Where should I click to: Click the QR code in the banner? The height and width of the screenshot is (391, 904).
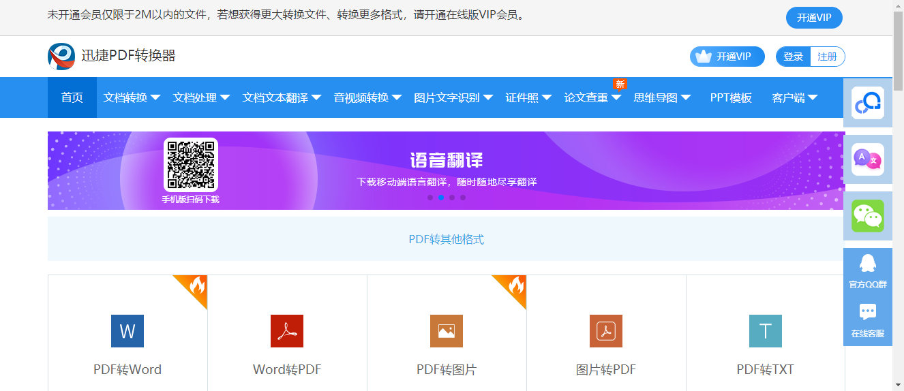191,165
